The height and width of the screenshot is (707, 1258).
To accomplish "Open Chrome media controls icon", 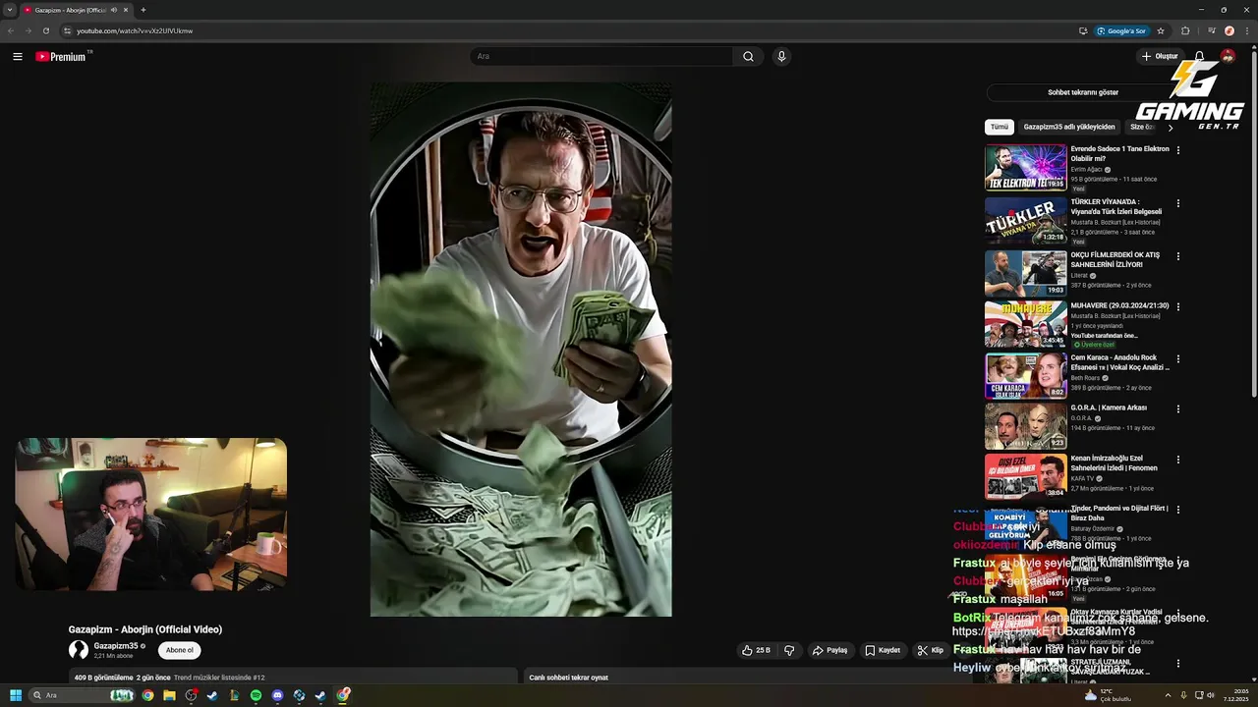I will [x=1211, y=30].
